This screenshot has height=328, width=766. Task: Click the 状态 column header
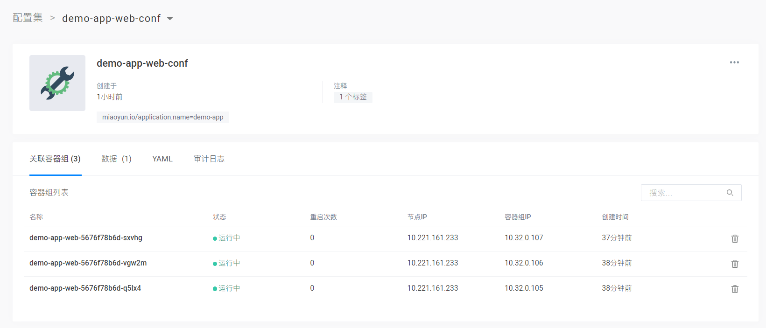click(x=219, y=217)
